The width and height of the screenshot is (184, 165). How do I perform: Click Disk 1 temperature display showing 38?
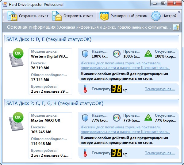pos(117,89)
